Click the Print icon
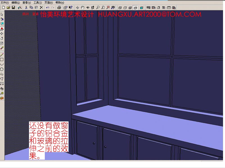 [59, 8]
